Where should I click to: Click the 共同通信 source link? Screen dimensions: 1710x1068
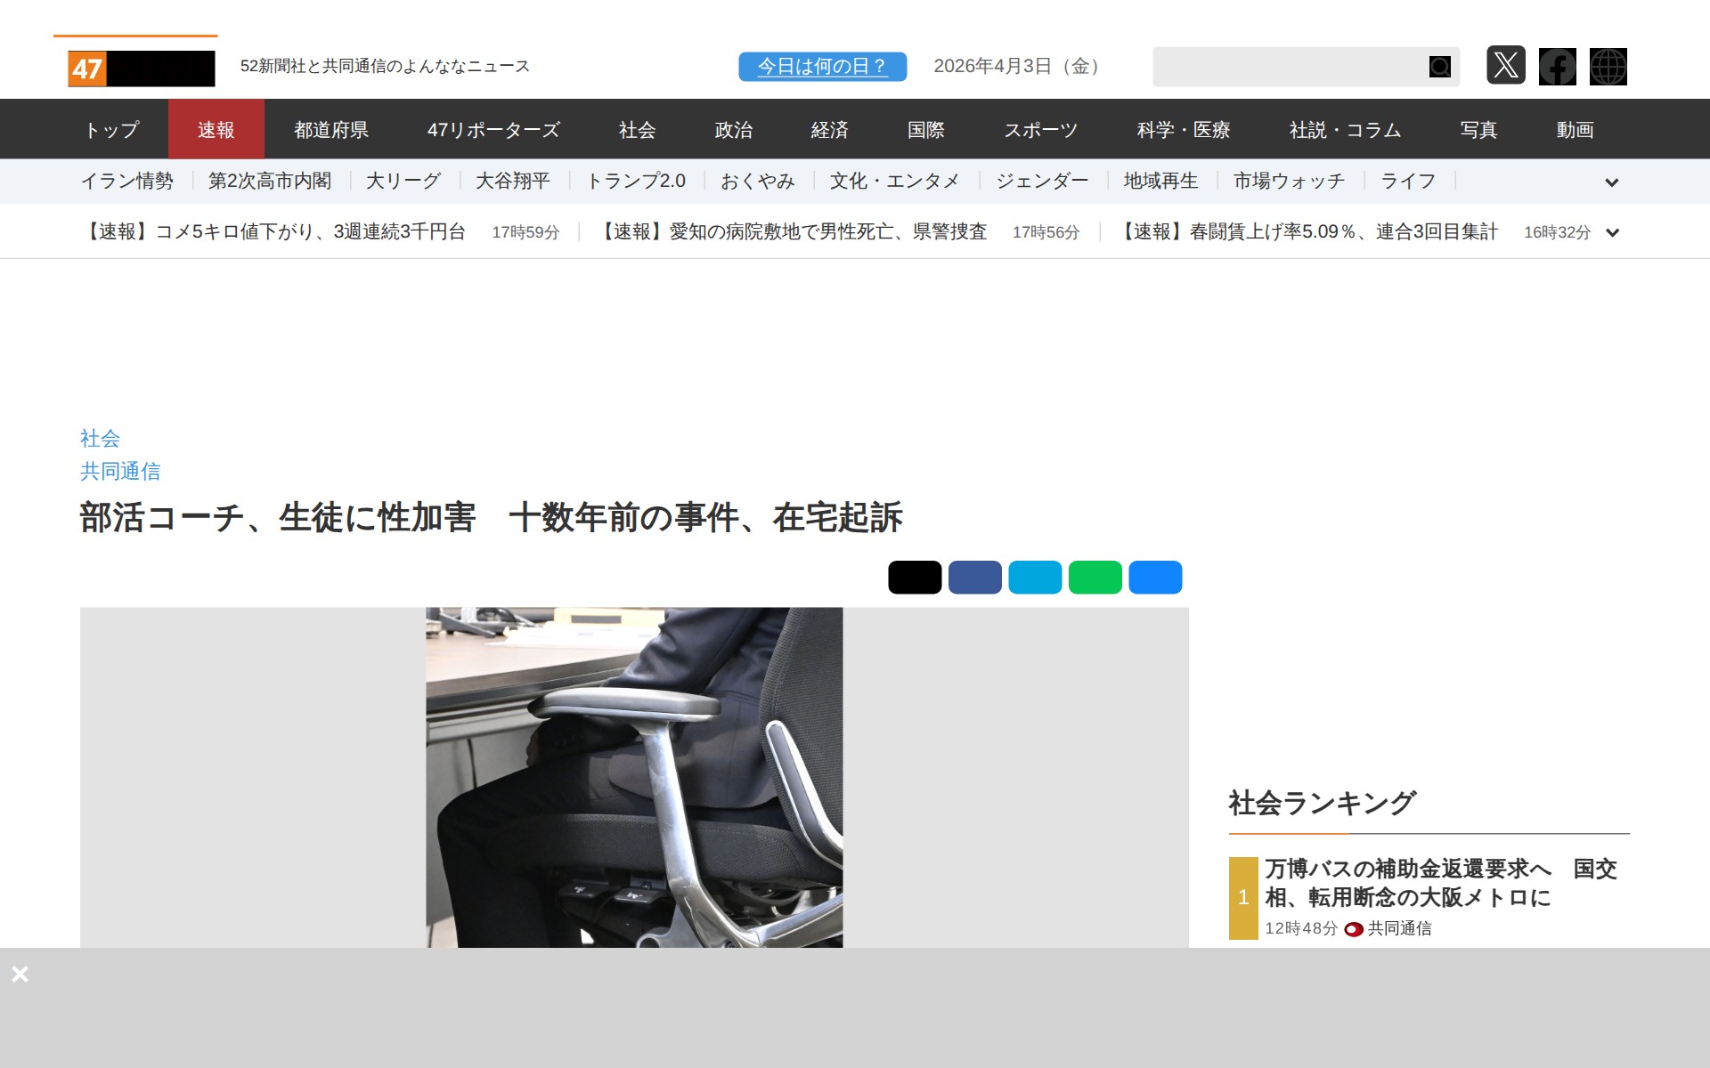[120, 471]
